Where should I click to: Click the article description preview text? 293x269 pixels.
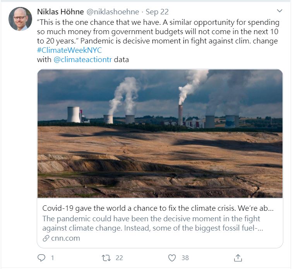[153, 223]
